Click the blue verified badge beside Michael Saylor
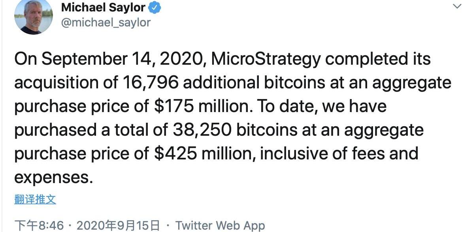475x232 pixels. click(x=154, y=8)
